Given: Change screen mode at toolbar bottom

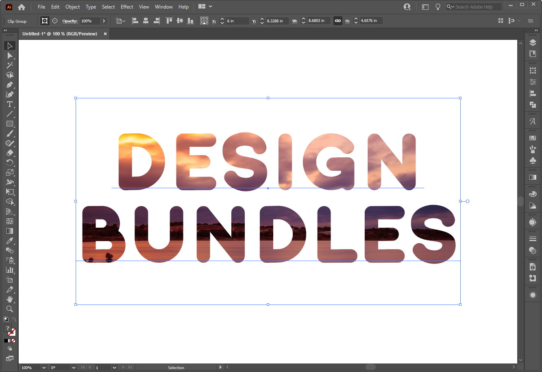Looking at the screenshot, I should point(10,359).
